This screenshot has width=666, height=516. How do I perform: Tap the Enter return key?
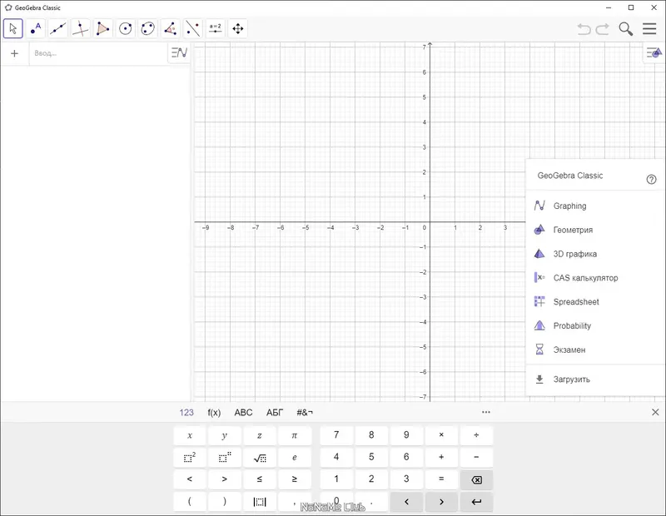476,502
